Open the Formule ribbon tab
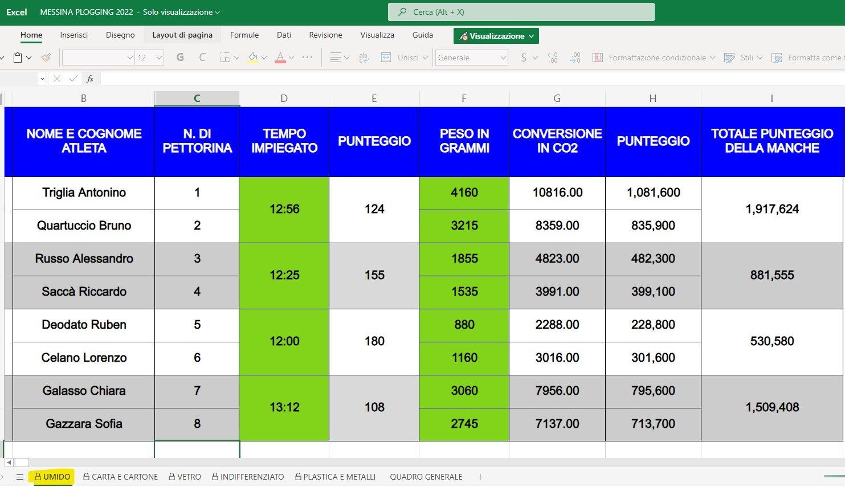The image size is (845, 487). coord(244,35)
